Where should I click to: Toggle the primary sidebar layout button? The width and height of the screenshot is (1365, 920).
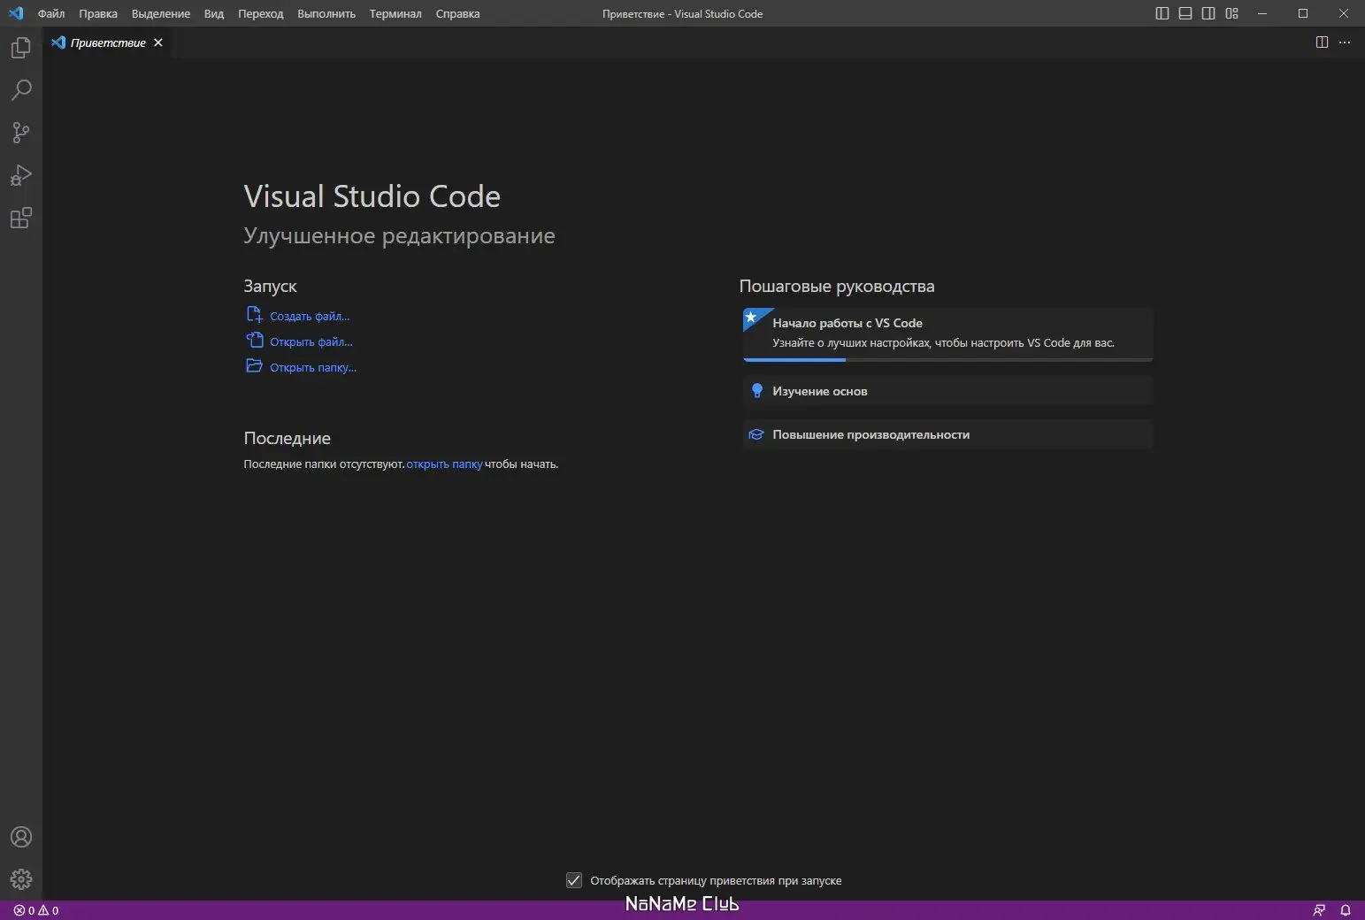1162,13
